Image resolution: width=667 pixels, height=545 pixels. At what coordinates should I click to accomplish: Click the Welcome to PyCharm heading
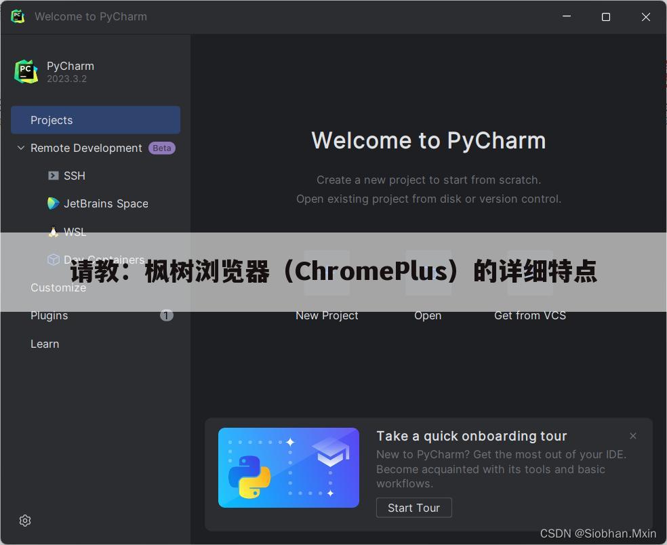tap(429, 140)
